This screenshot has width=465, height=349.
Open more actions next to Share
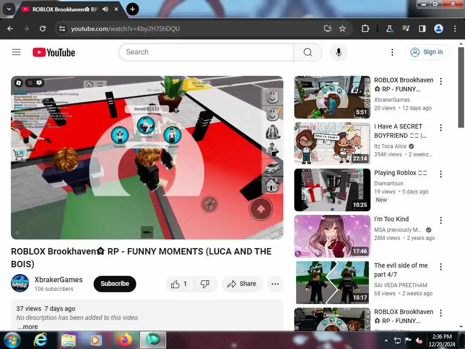pos(275,284)
